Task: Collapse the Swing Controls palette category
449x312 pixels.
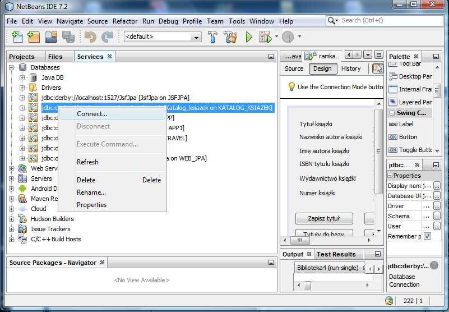Action: pos(392,113)
